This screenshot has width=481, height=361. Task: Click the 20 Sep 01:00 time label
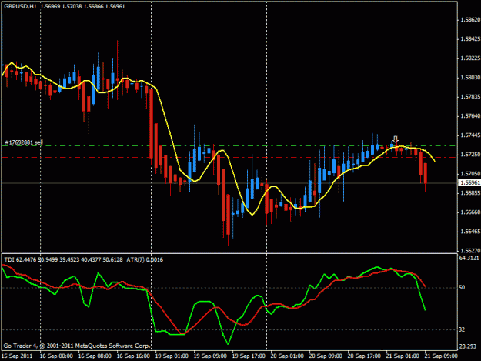287,356
